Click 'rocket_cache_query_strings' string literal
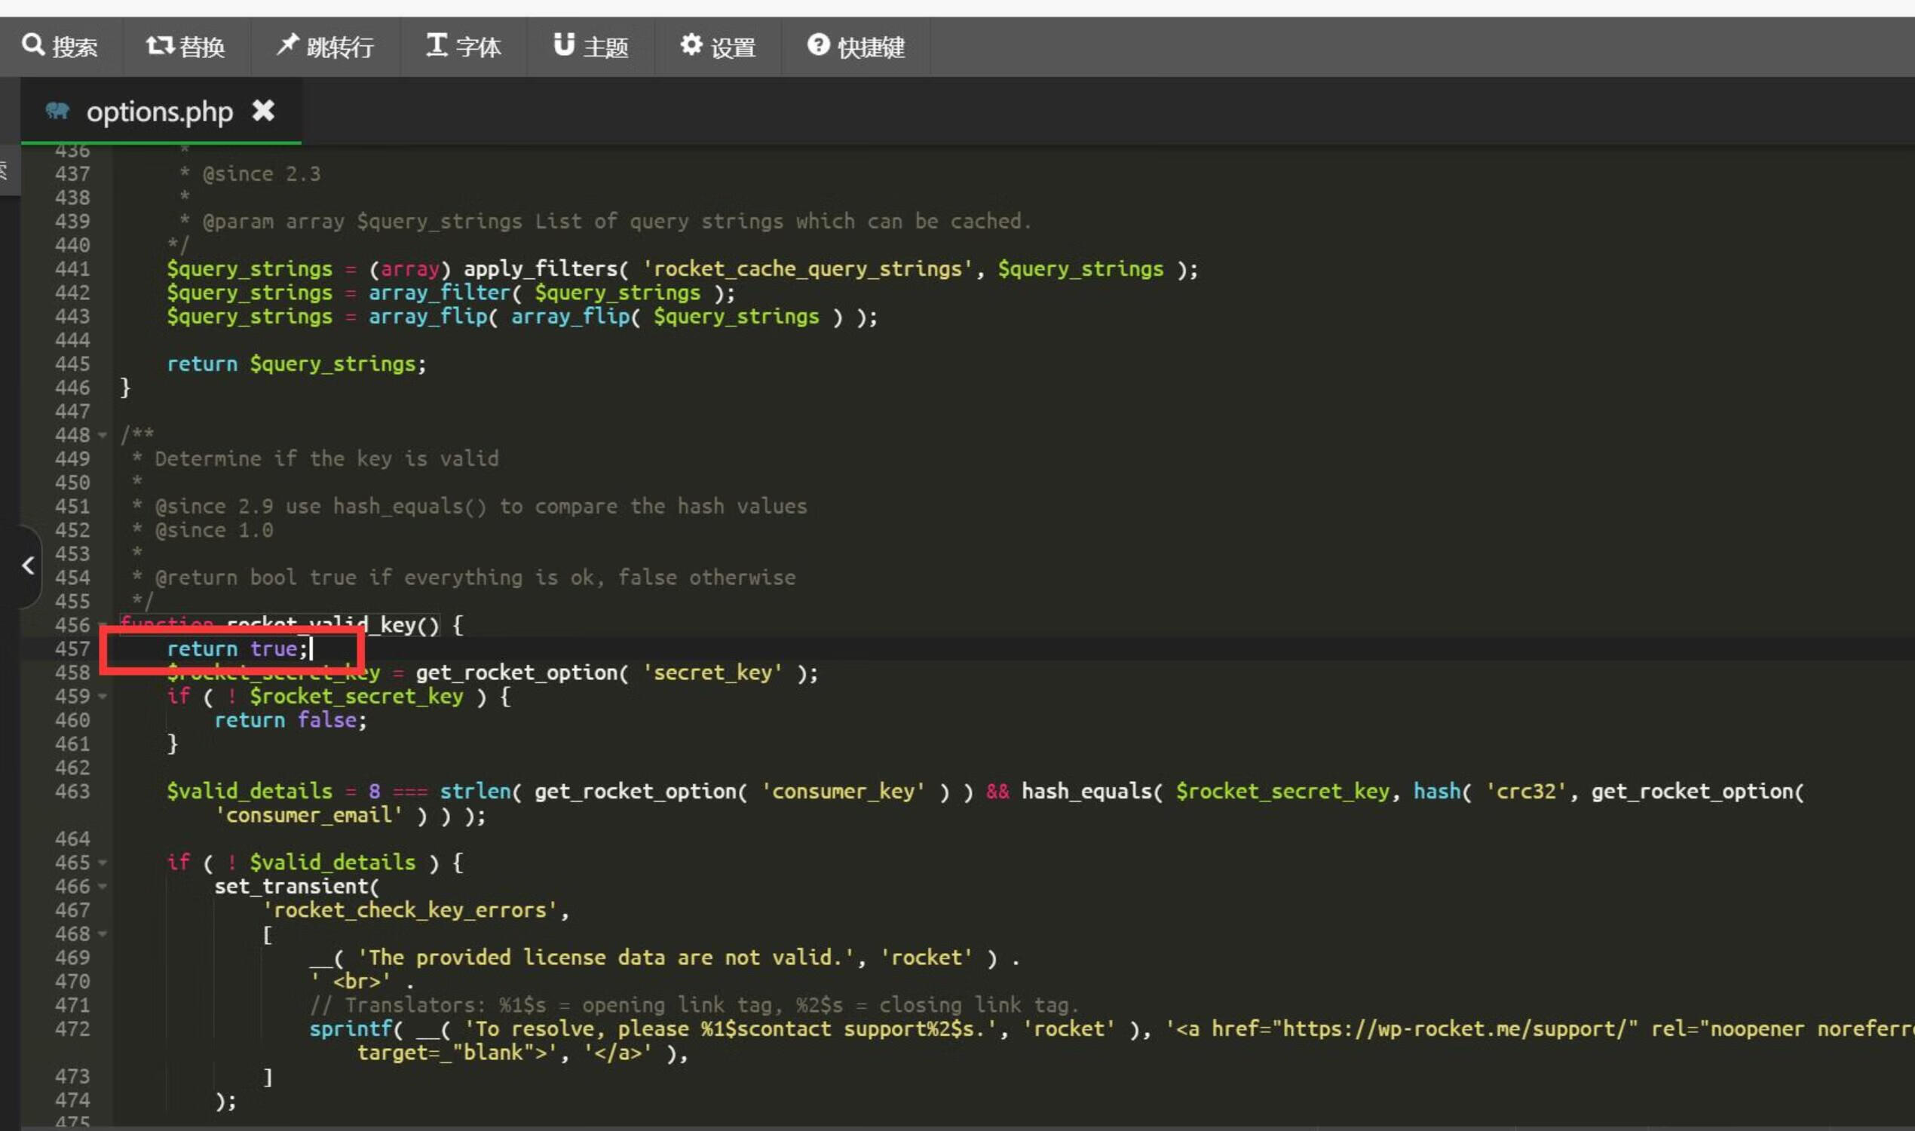Viewport: 1915px width, 1131px height. click(x=807, y=269)
